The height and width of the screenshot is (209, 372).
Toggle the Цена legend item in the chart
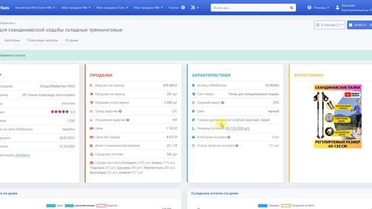[55, 206]
